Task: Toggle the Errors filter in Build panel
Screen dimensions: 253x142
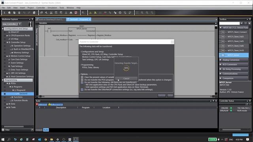Action: click(x=42, y=104)
